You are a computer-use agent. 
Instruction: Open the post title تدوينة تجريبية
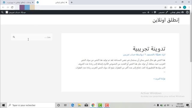point(149,49)
